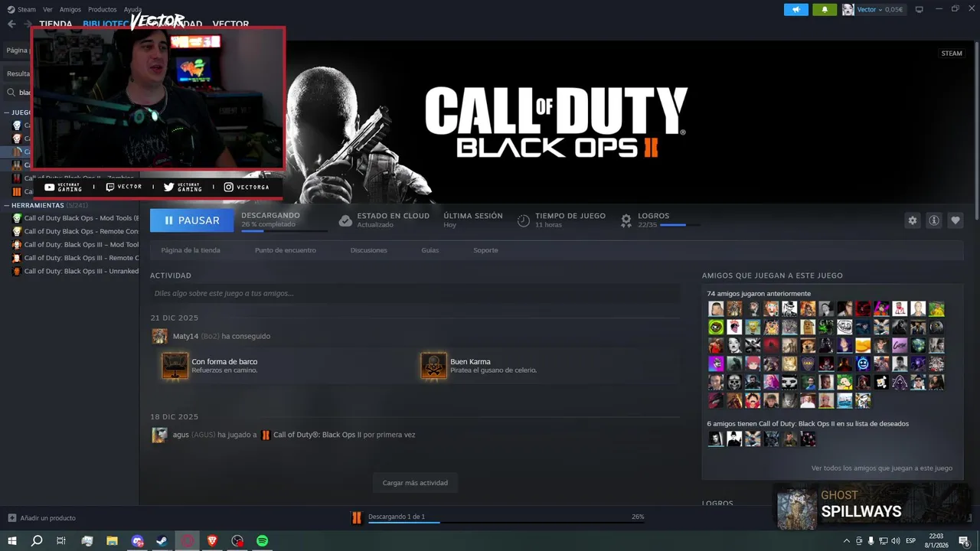
Task: Open the green notifications bell
Action: [x=825, y=9]
